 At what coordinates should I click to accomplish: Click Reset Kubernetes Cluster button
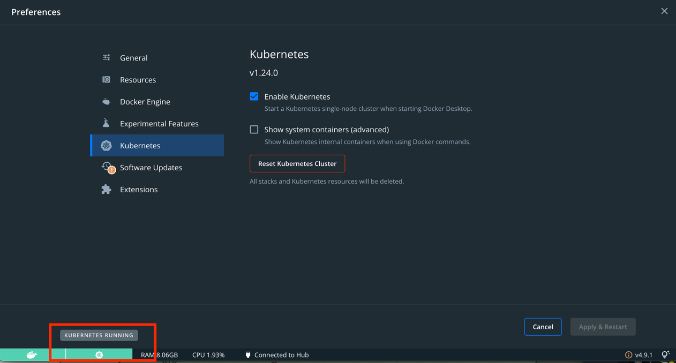point(297,163)
